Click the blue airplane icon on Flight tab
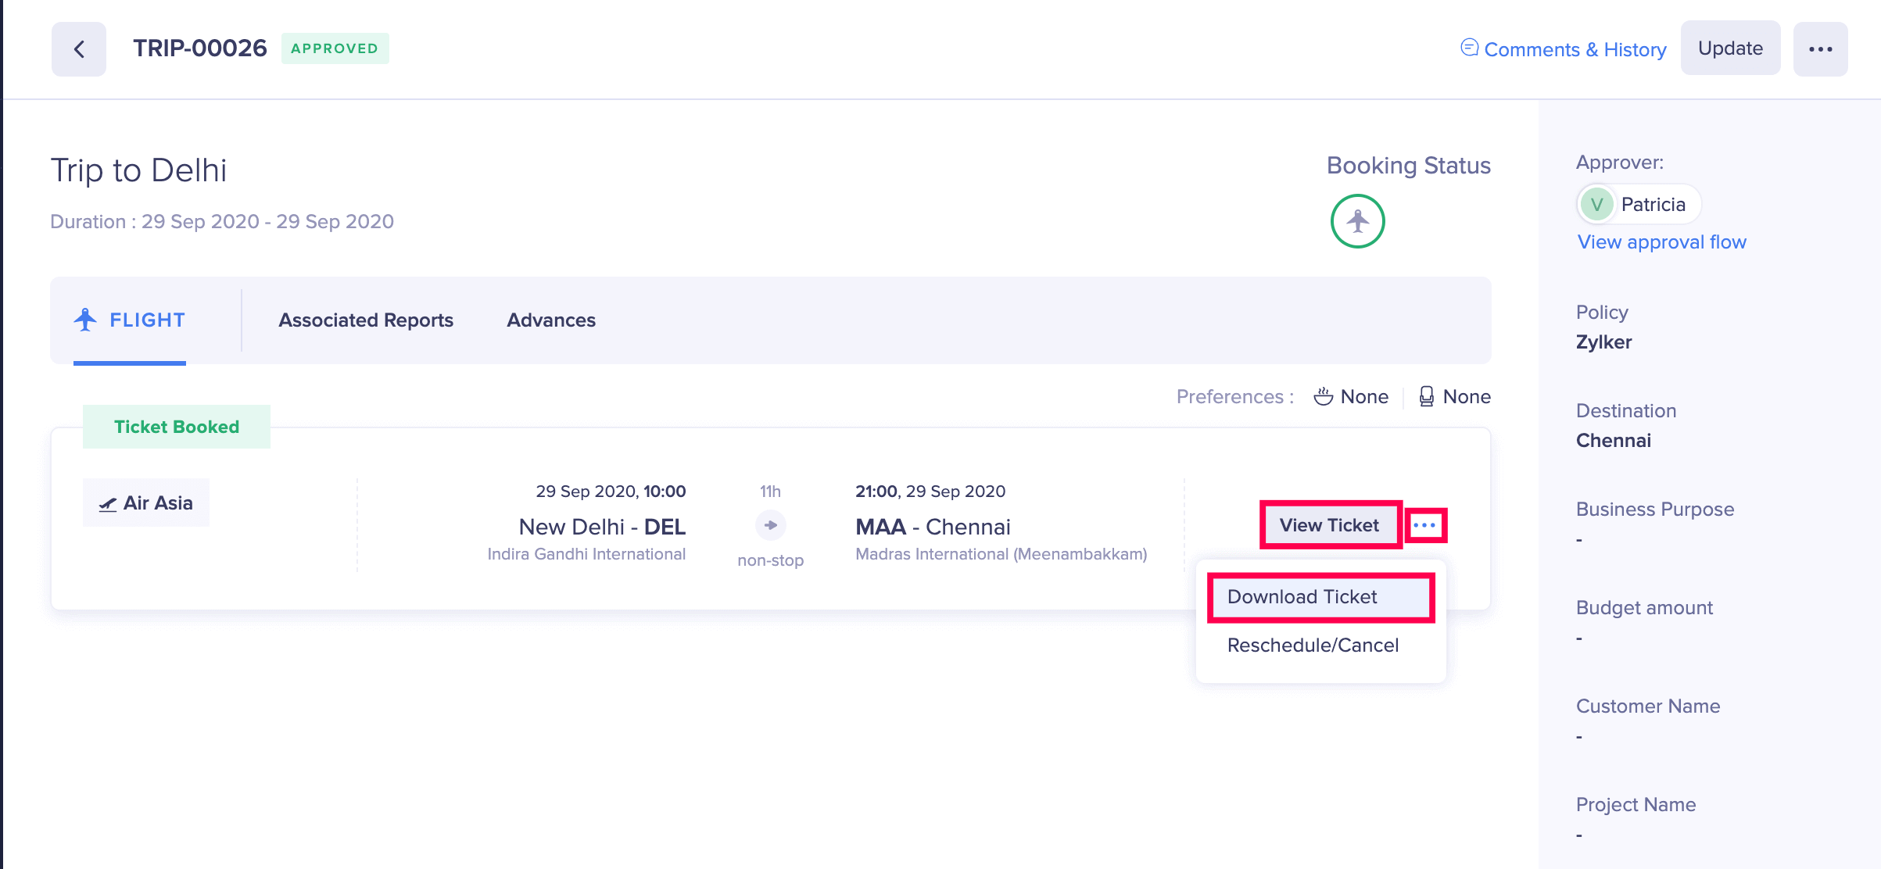Image resolution: width=1881 pixels, height=869 pixels. tap(85, 320)
